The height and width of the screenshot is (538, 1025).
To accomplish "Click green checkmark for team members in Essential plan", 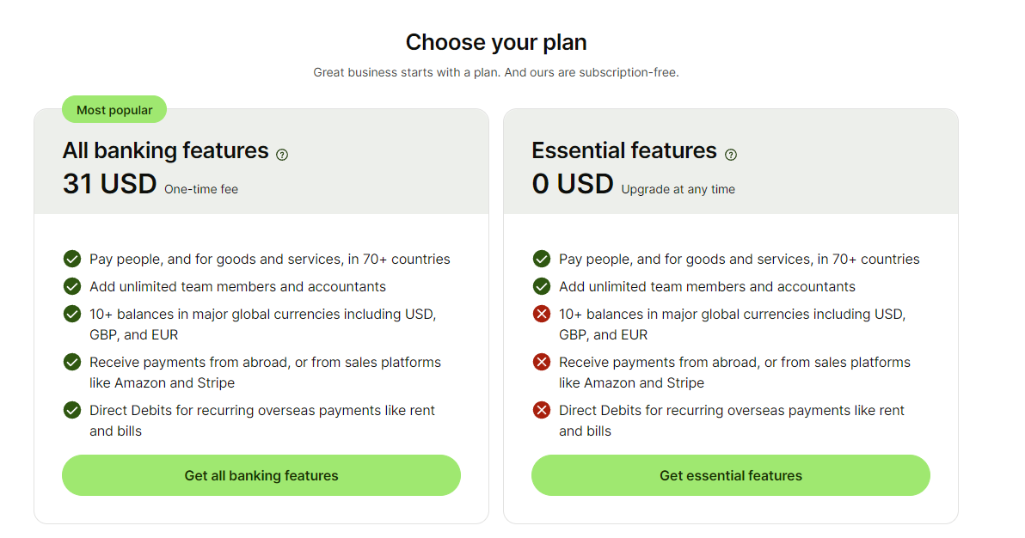I will (x=542, y=286).
